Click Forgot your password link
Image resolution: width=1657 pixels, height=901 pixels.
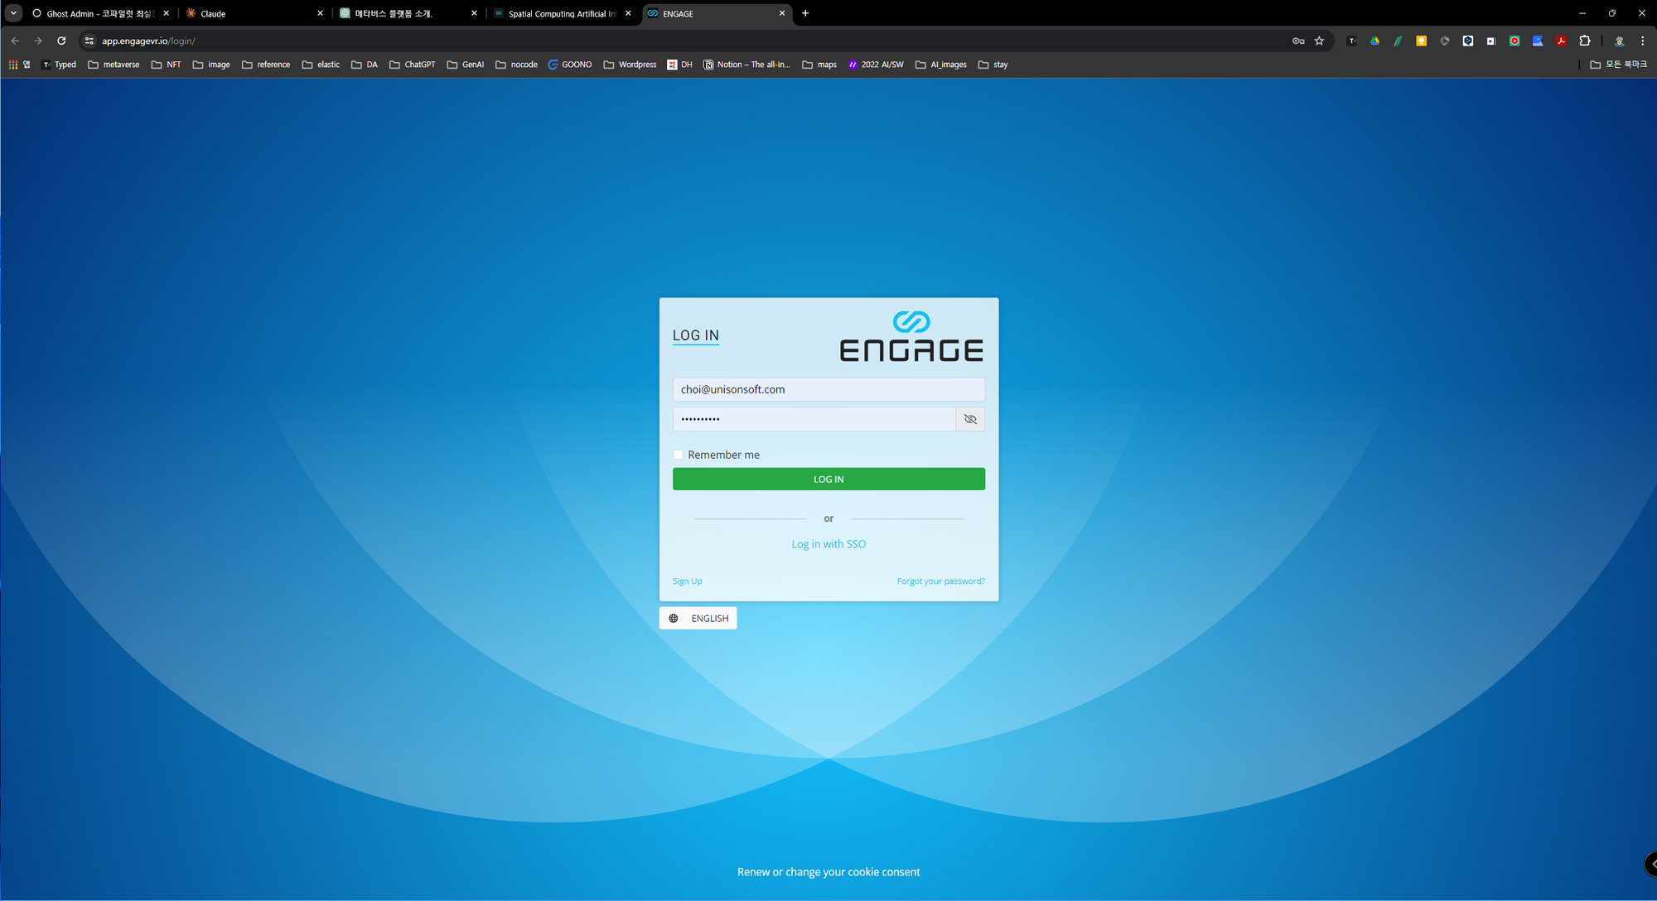coord(940,581)
